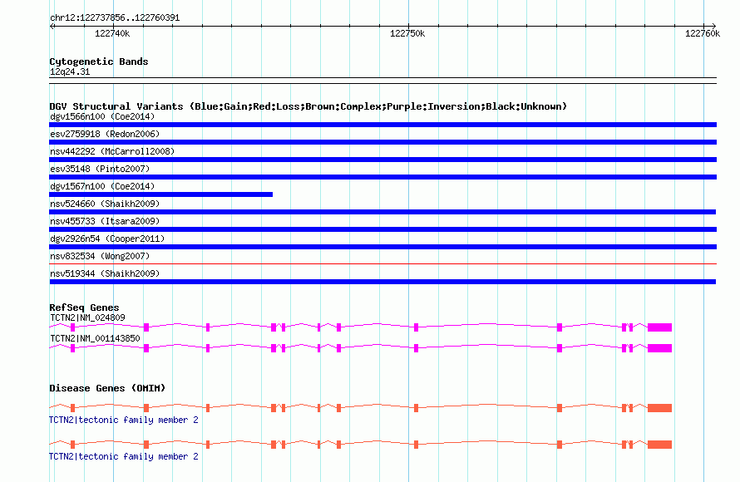Click the short blue bar under dgv1567n100
Screen dimensions: 740x482
[x=161, y=194]
